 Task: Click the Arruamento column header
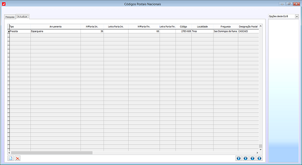point(56,27)
